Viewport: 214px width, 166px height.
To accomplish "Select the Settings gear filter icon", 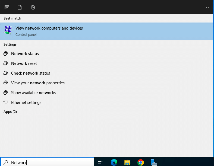I will click(x=33, y=7).
